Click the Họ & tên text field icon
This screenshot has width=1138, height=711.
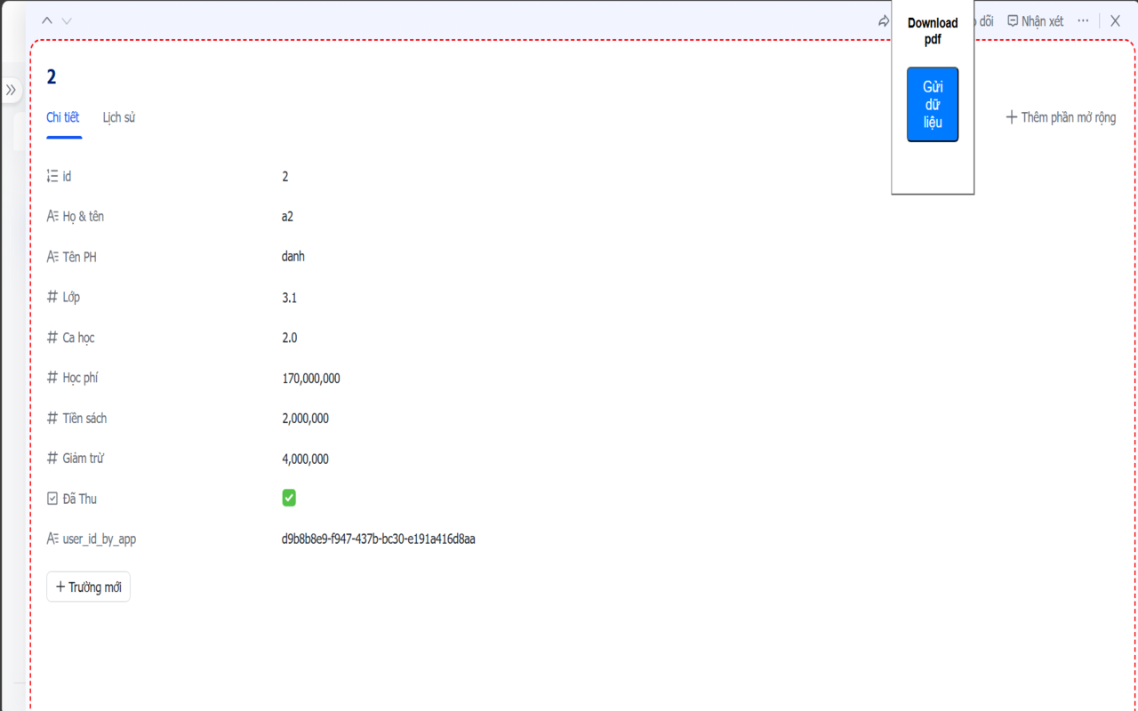(52, 216)
